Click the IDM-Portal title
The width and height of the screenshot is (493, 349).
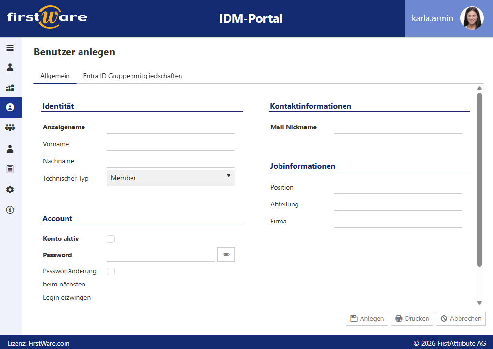click(x=250, y=18)
